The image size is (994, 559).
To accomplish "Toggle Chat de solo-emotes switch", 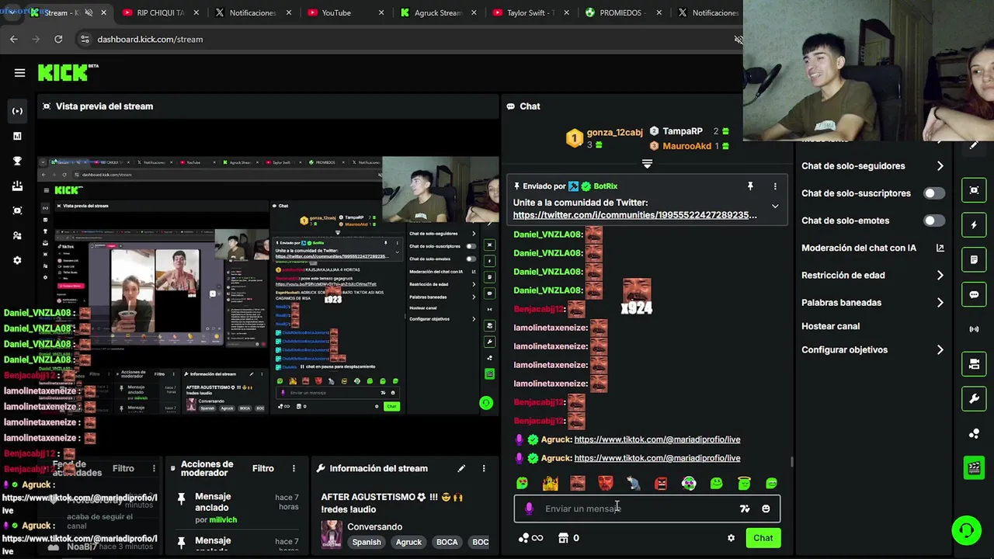I will pos(934,220).
